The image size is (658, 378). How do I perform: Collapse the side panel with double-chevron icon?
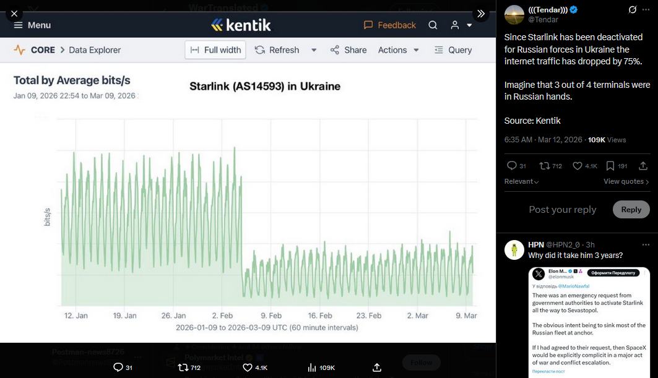481,14
